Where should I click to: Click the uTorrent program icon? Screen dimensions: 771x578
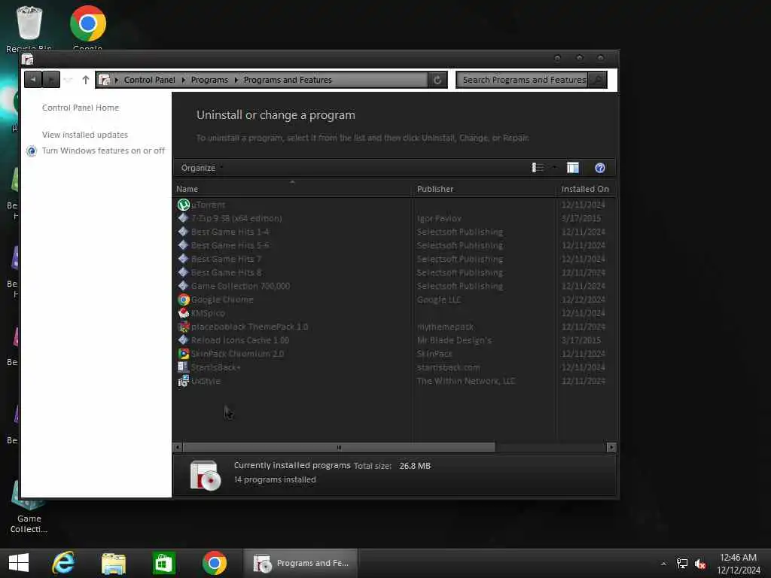tap(184, 205)
